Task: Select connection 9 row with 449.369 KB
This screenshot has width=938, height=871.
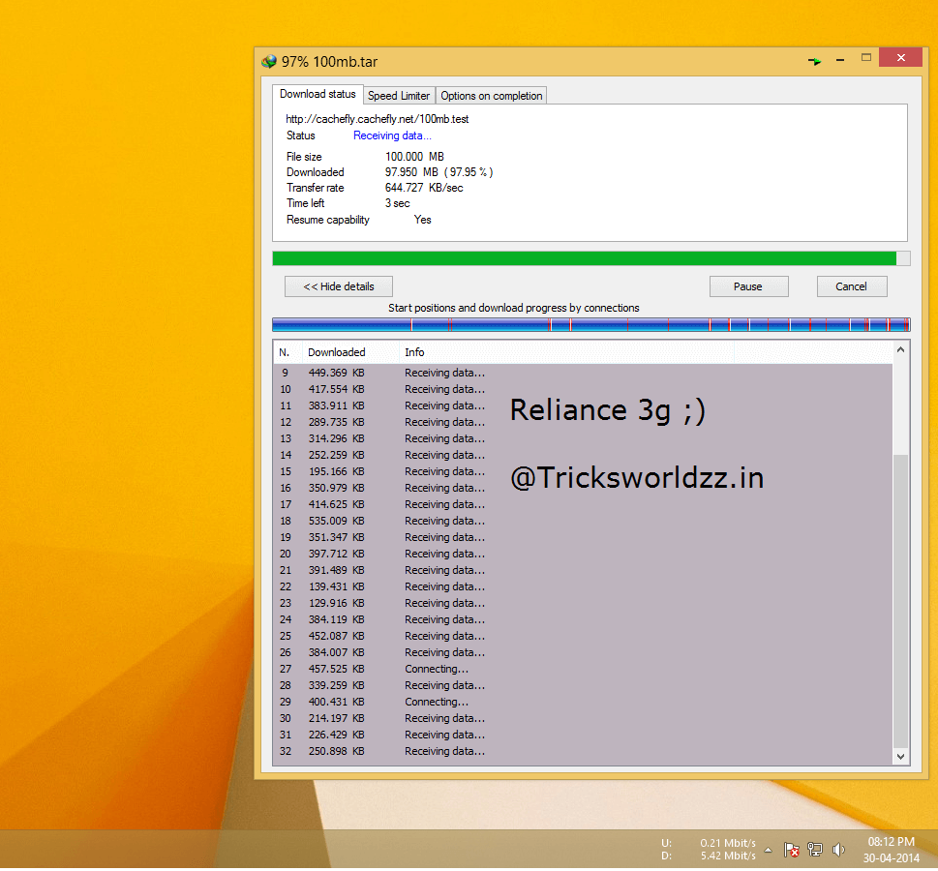Action: pos(584,373)
